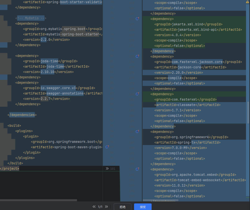Click the gutter icon beside tomcat-embed-websocket dependency

pos(137,169)
